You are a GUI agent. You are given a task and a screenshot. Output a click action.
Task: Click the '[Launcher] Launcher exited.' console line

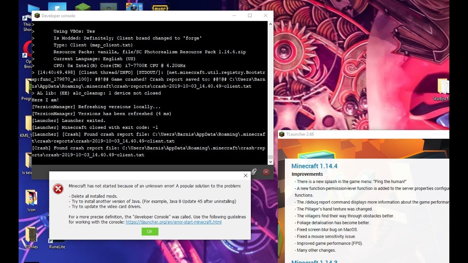pyautogui.click(x=69, y=121)
